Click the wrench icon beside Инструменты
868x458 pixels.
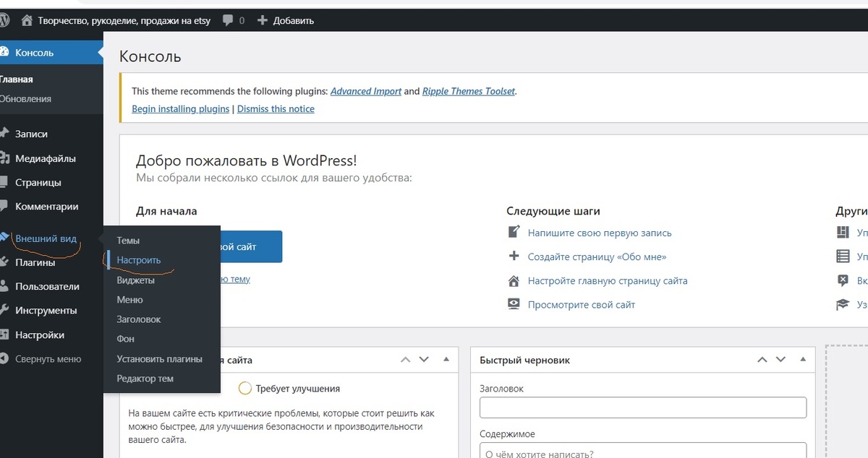pos(4,310)
